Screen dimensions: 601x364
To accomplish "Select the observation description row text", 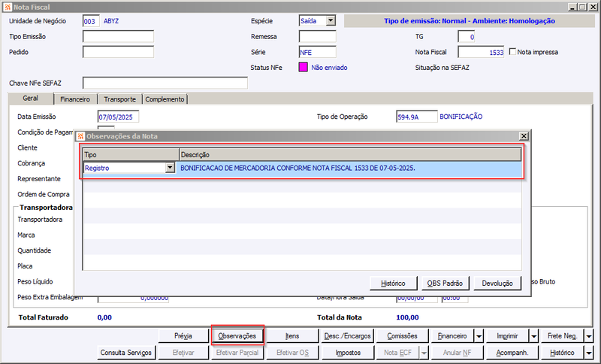I will point(297,168).
